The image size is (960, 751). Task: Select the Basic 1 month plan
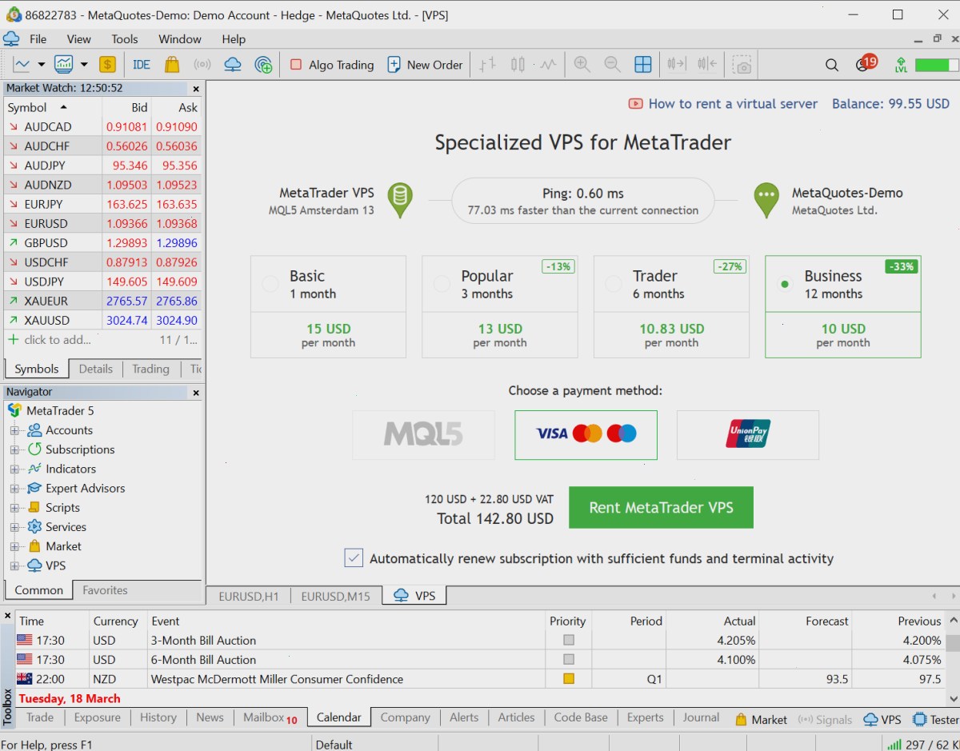click(328, 306)
